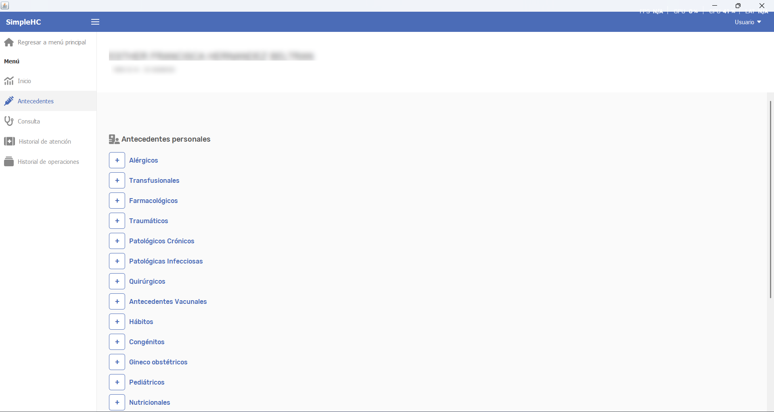This screenshot has width=774, height=412.
Task: Click the Patológicos Crónicos link
Action: [x=162, y=241]
